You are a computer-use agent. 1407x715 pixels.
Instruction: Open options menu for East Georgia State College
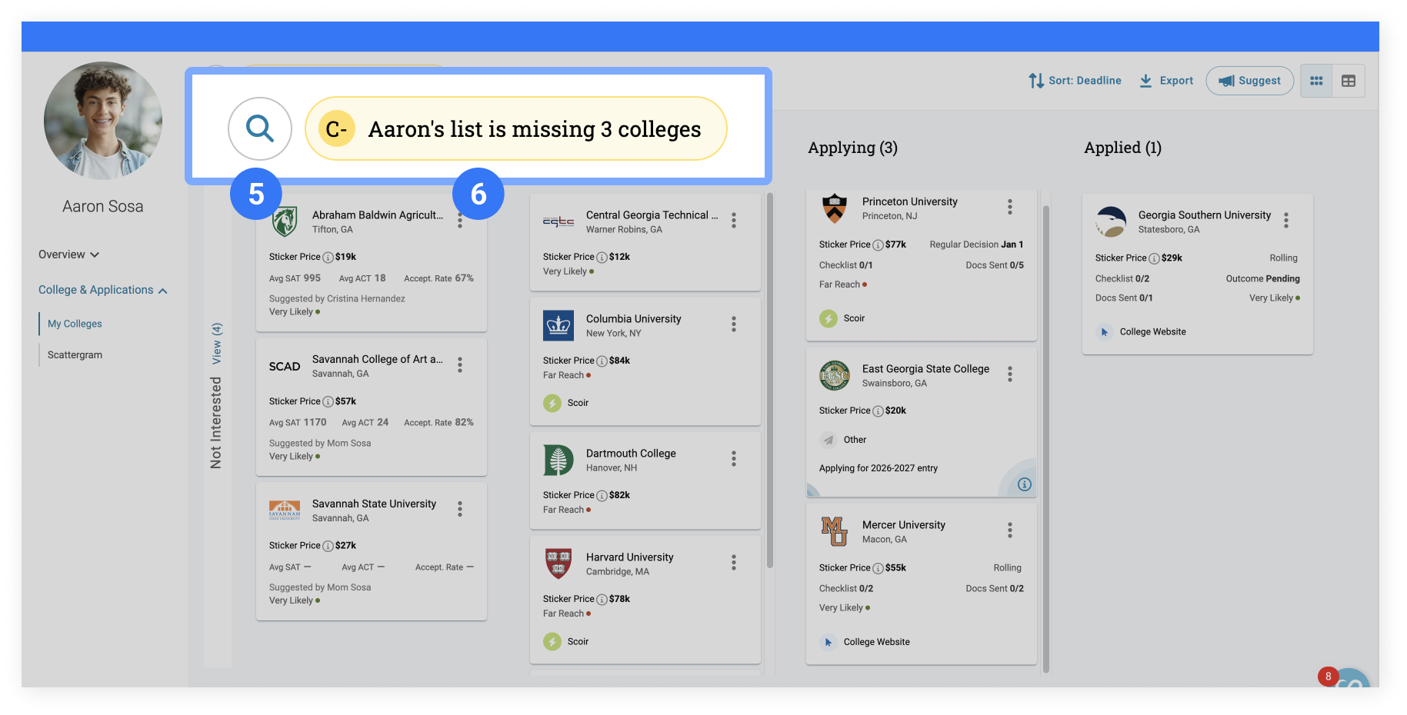tap(1010, 374)
